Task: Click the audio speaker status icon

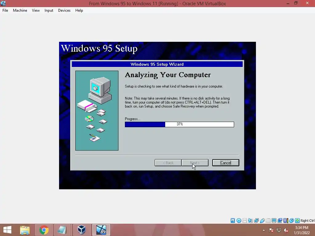Action: point(250,221)
